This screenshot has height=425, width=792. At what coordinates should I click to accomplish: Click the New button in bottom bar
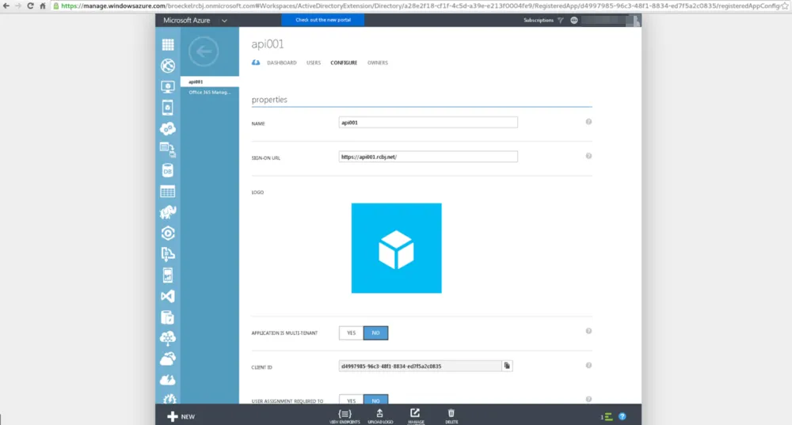181,416
